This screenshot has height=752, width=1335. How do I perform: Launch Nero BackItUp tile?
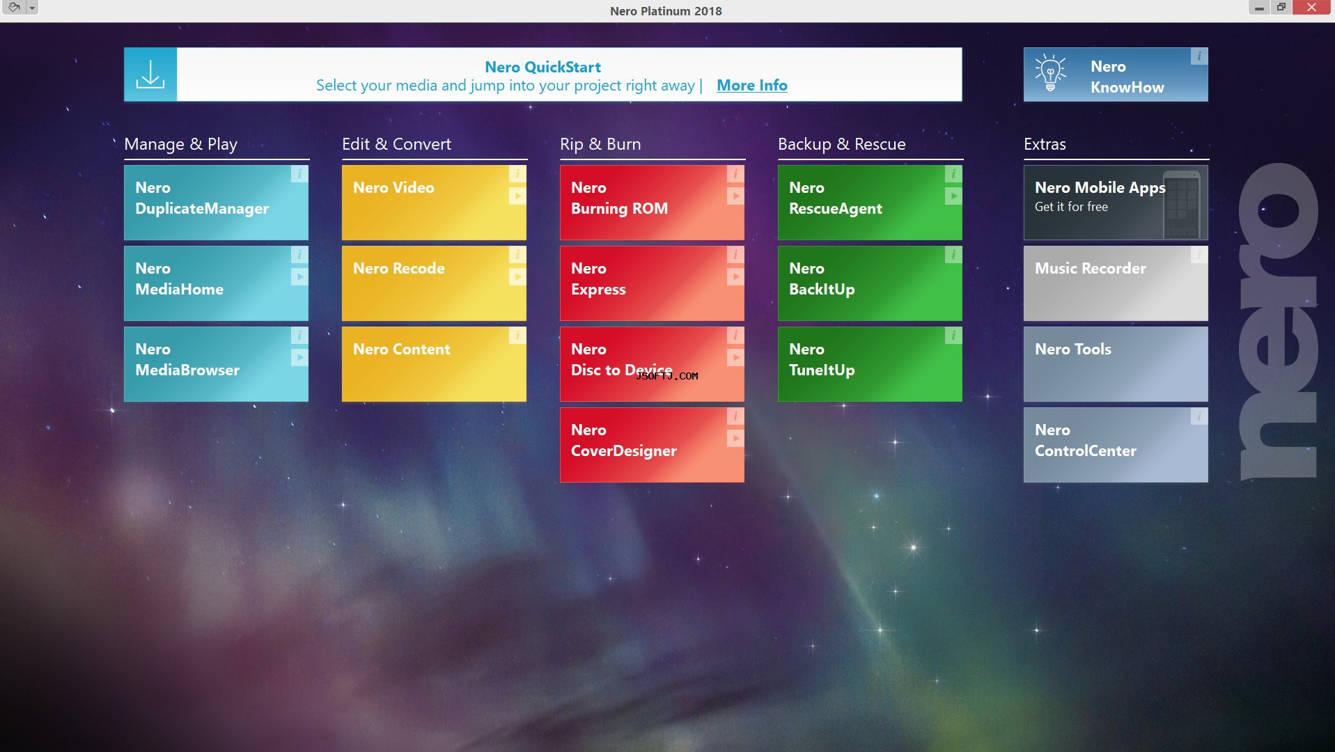tap(870, 283)
